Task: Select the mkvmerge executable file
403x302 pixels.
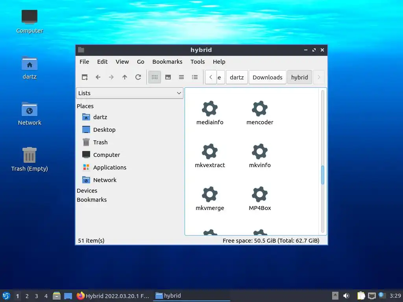Action: 210,199
